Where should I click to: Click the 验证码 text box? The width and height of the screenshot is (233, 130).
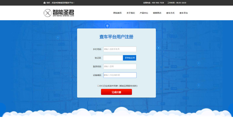(x=113, y=58)
